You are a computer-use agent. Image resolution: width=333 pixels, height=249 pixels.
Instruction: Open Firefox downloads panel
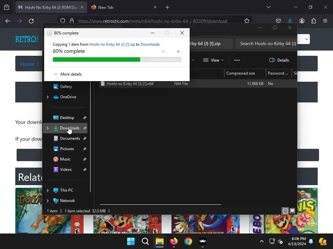coord(290,21)
